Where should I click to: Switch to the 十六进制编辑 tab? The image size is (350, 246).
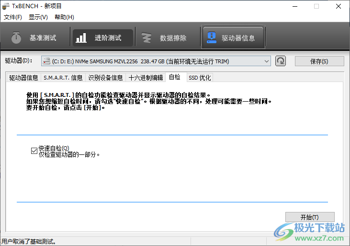click(x=146, y=78)
